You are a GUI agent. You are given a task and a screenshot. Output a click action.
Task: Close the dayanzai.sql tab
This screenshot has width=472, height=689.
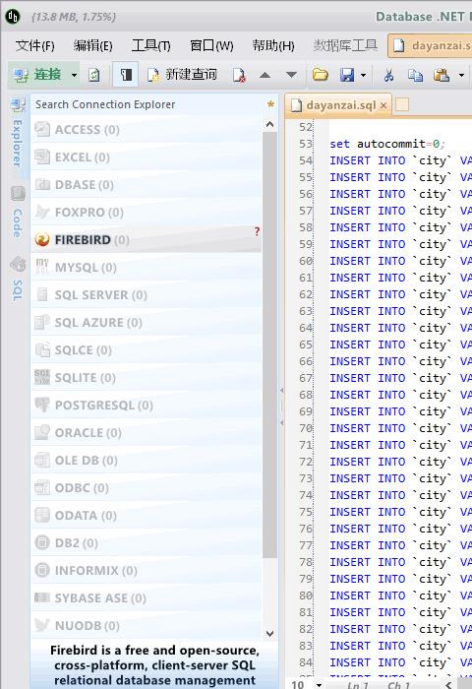point(383,105)
